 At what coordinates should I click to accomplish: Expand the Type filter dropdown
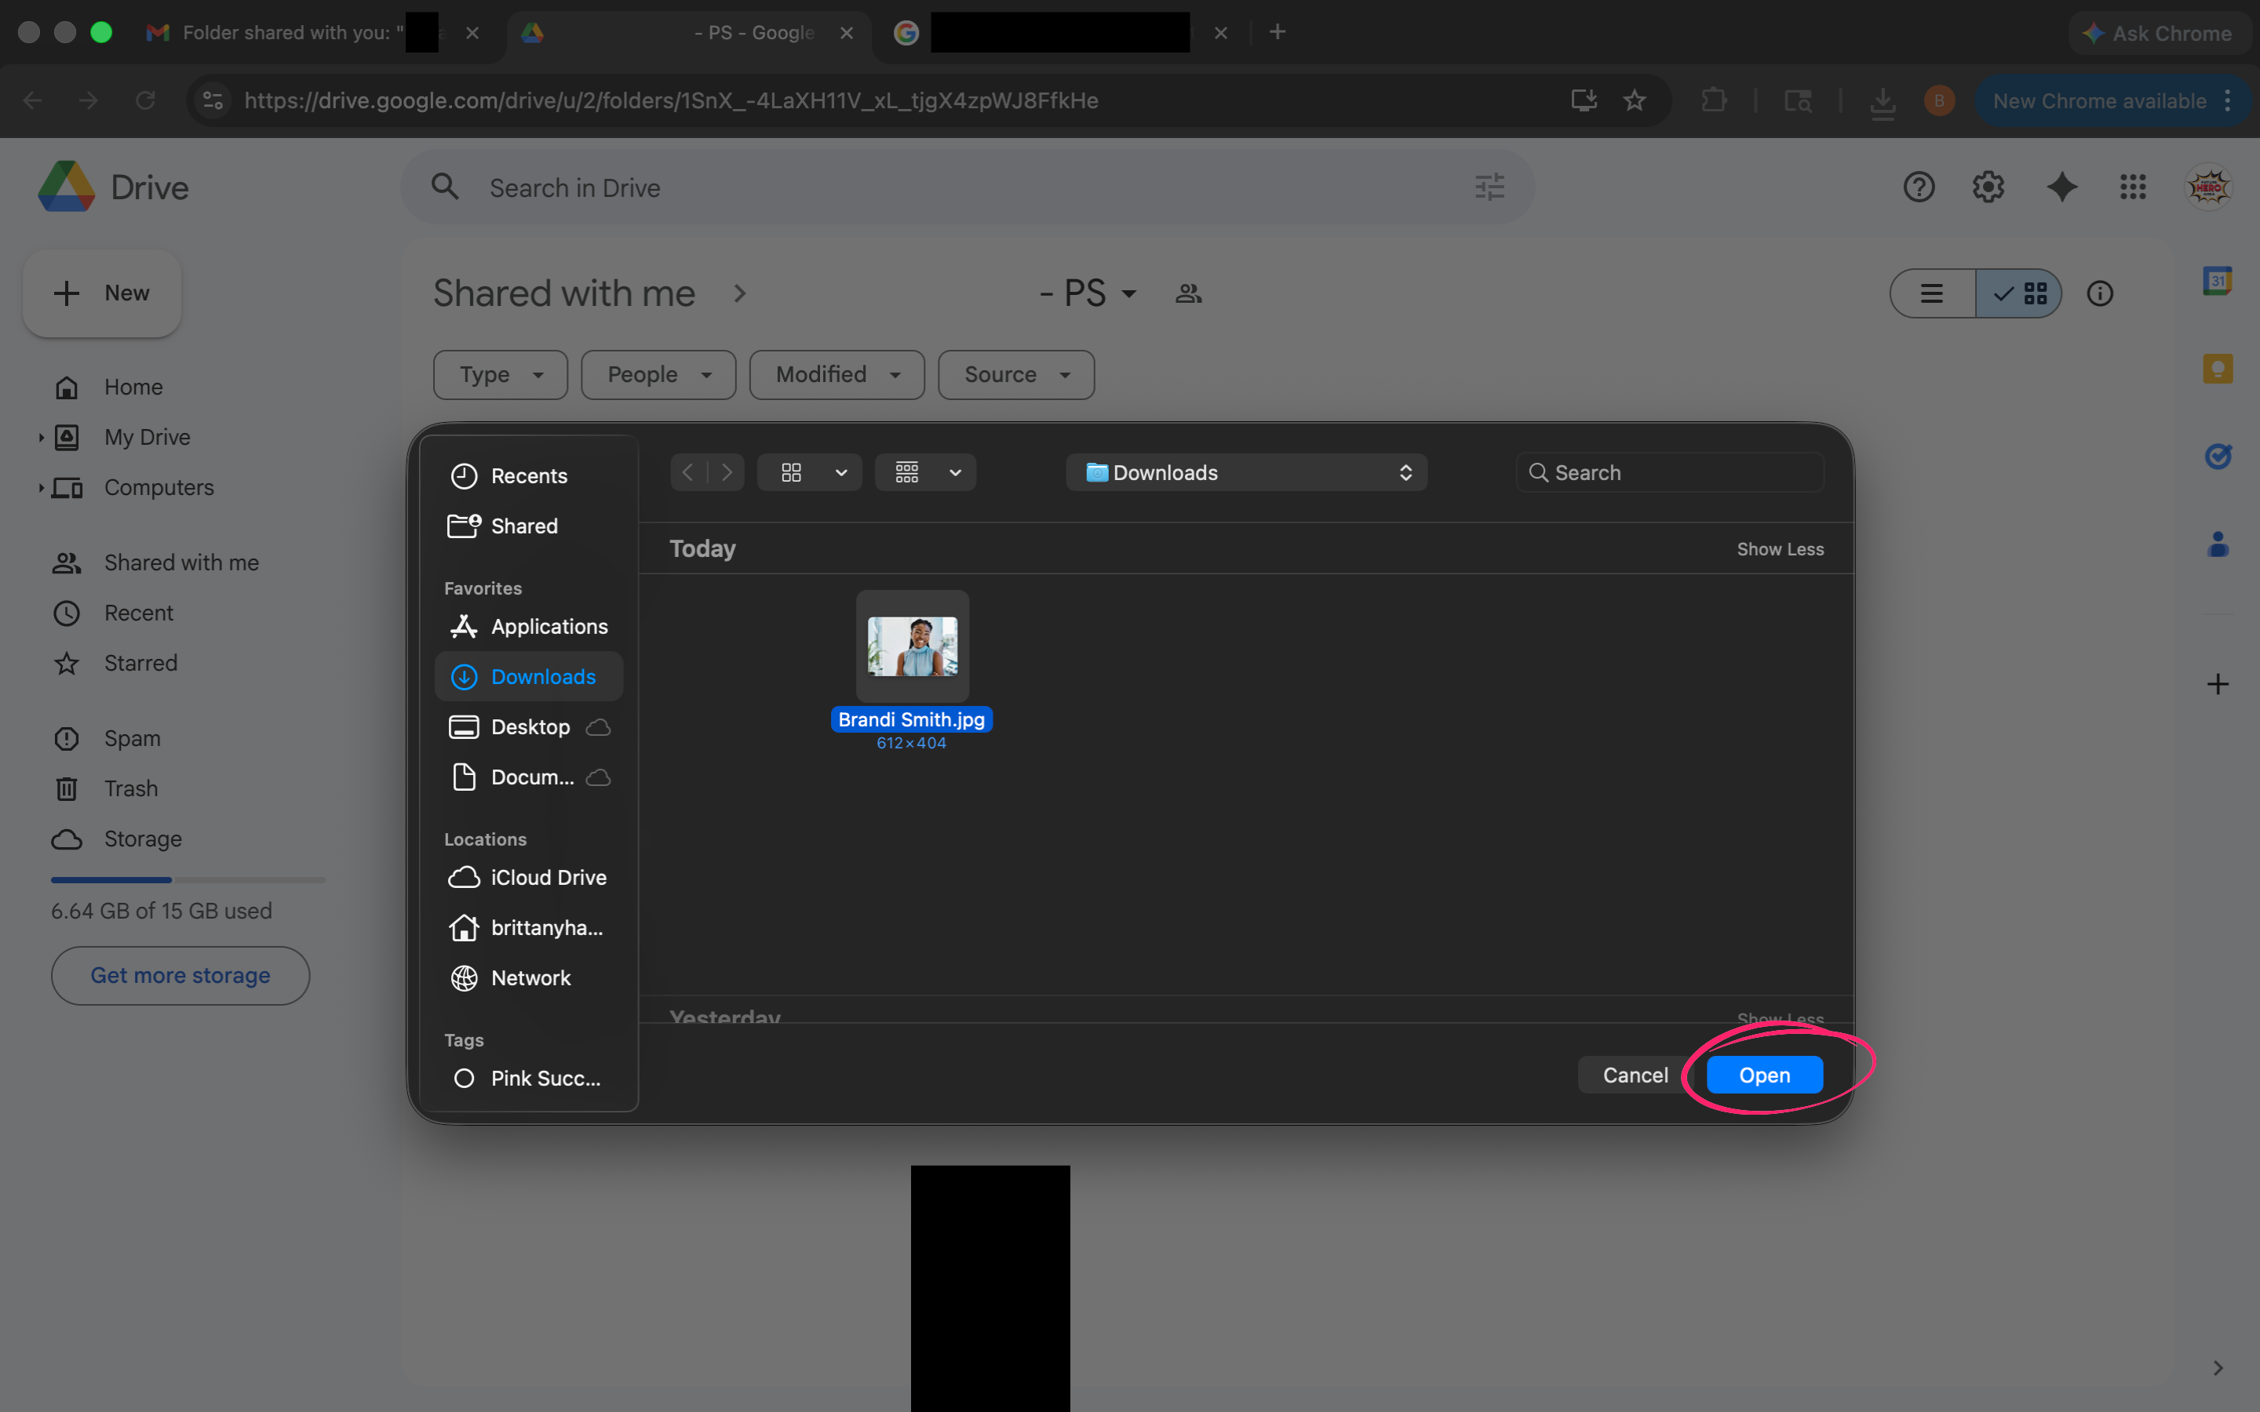pyautogui.click(x=500, y=374)
